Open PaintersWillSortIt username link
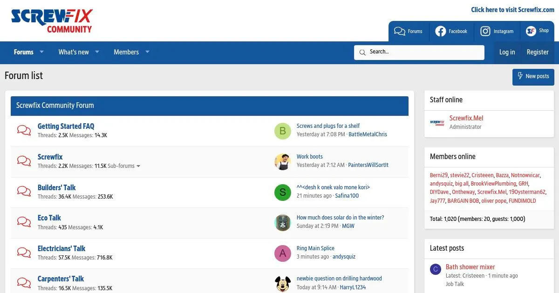 pyautogui.click(x=368, y=165)
